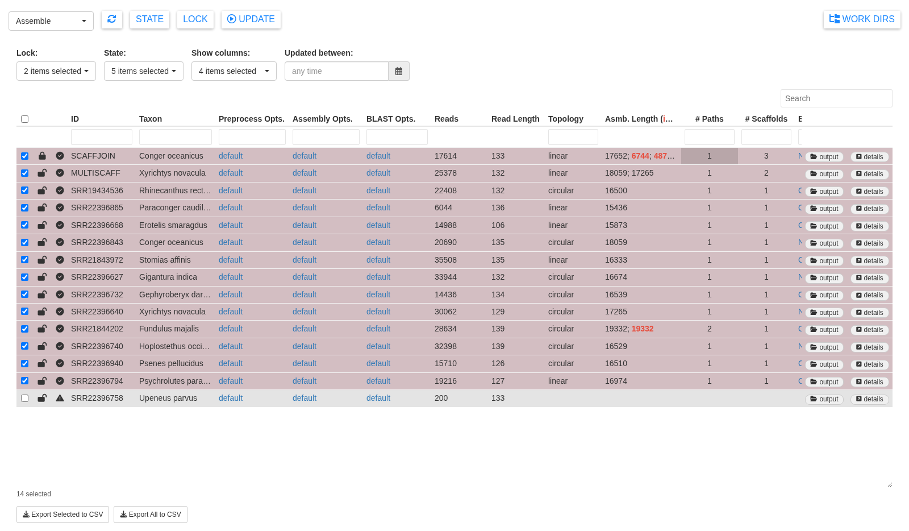Open the Assemble module dropdown

[51, 21]
